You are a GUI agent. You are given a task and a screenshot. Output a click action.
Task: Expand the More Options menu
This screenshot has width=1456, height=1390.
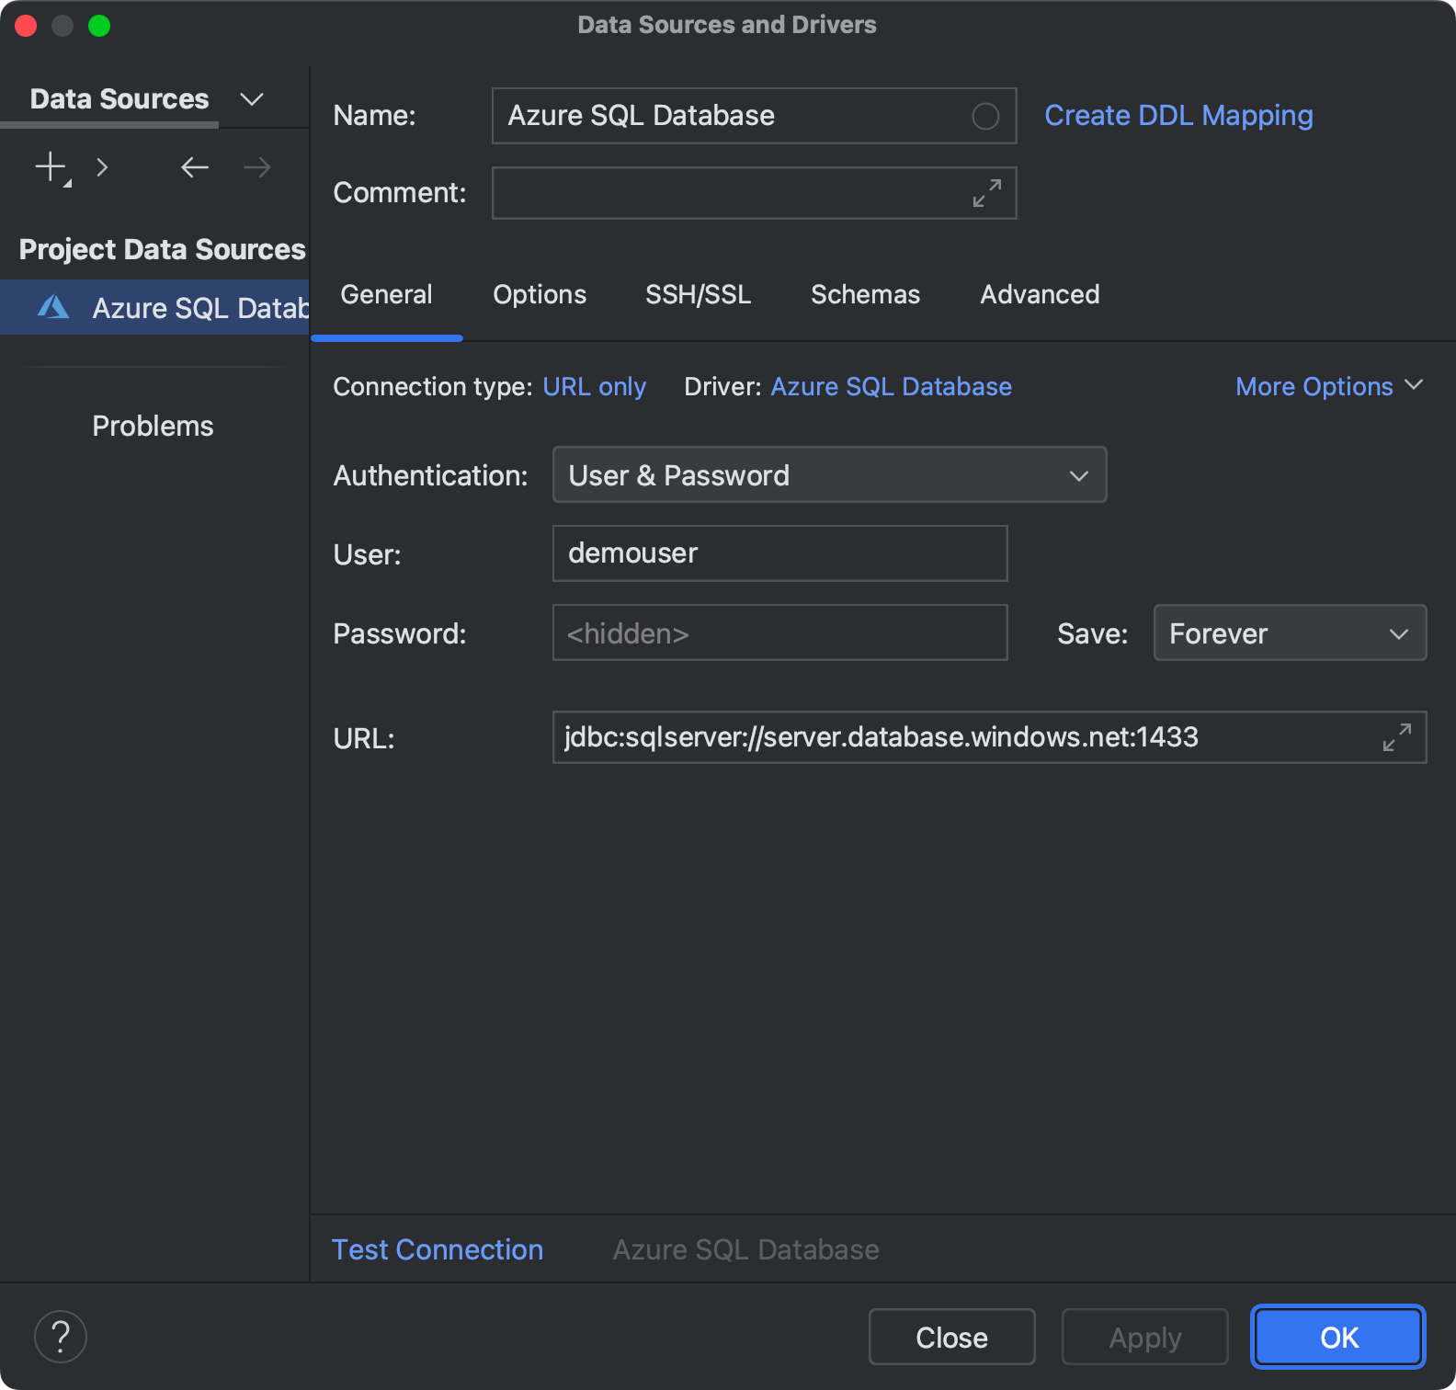(x=1328, y=387)
